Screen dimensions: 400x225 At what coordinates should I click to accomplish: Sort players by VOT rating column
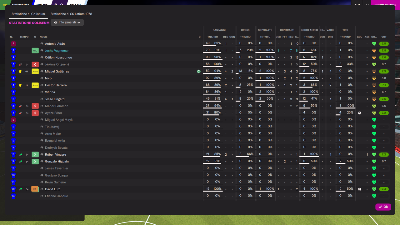click(x=384, y=37)
